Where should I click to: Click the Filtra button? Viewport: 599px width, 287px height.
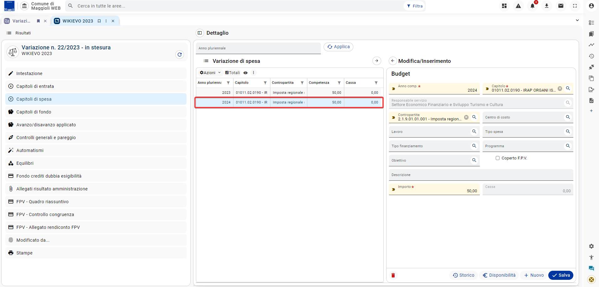415,6
